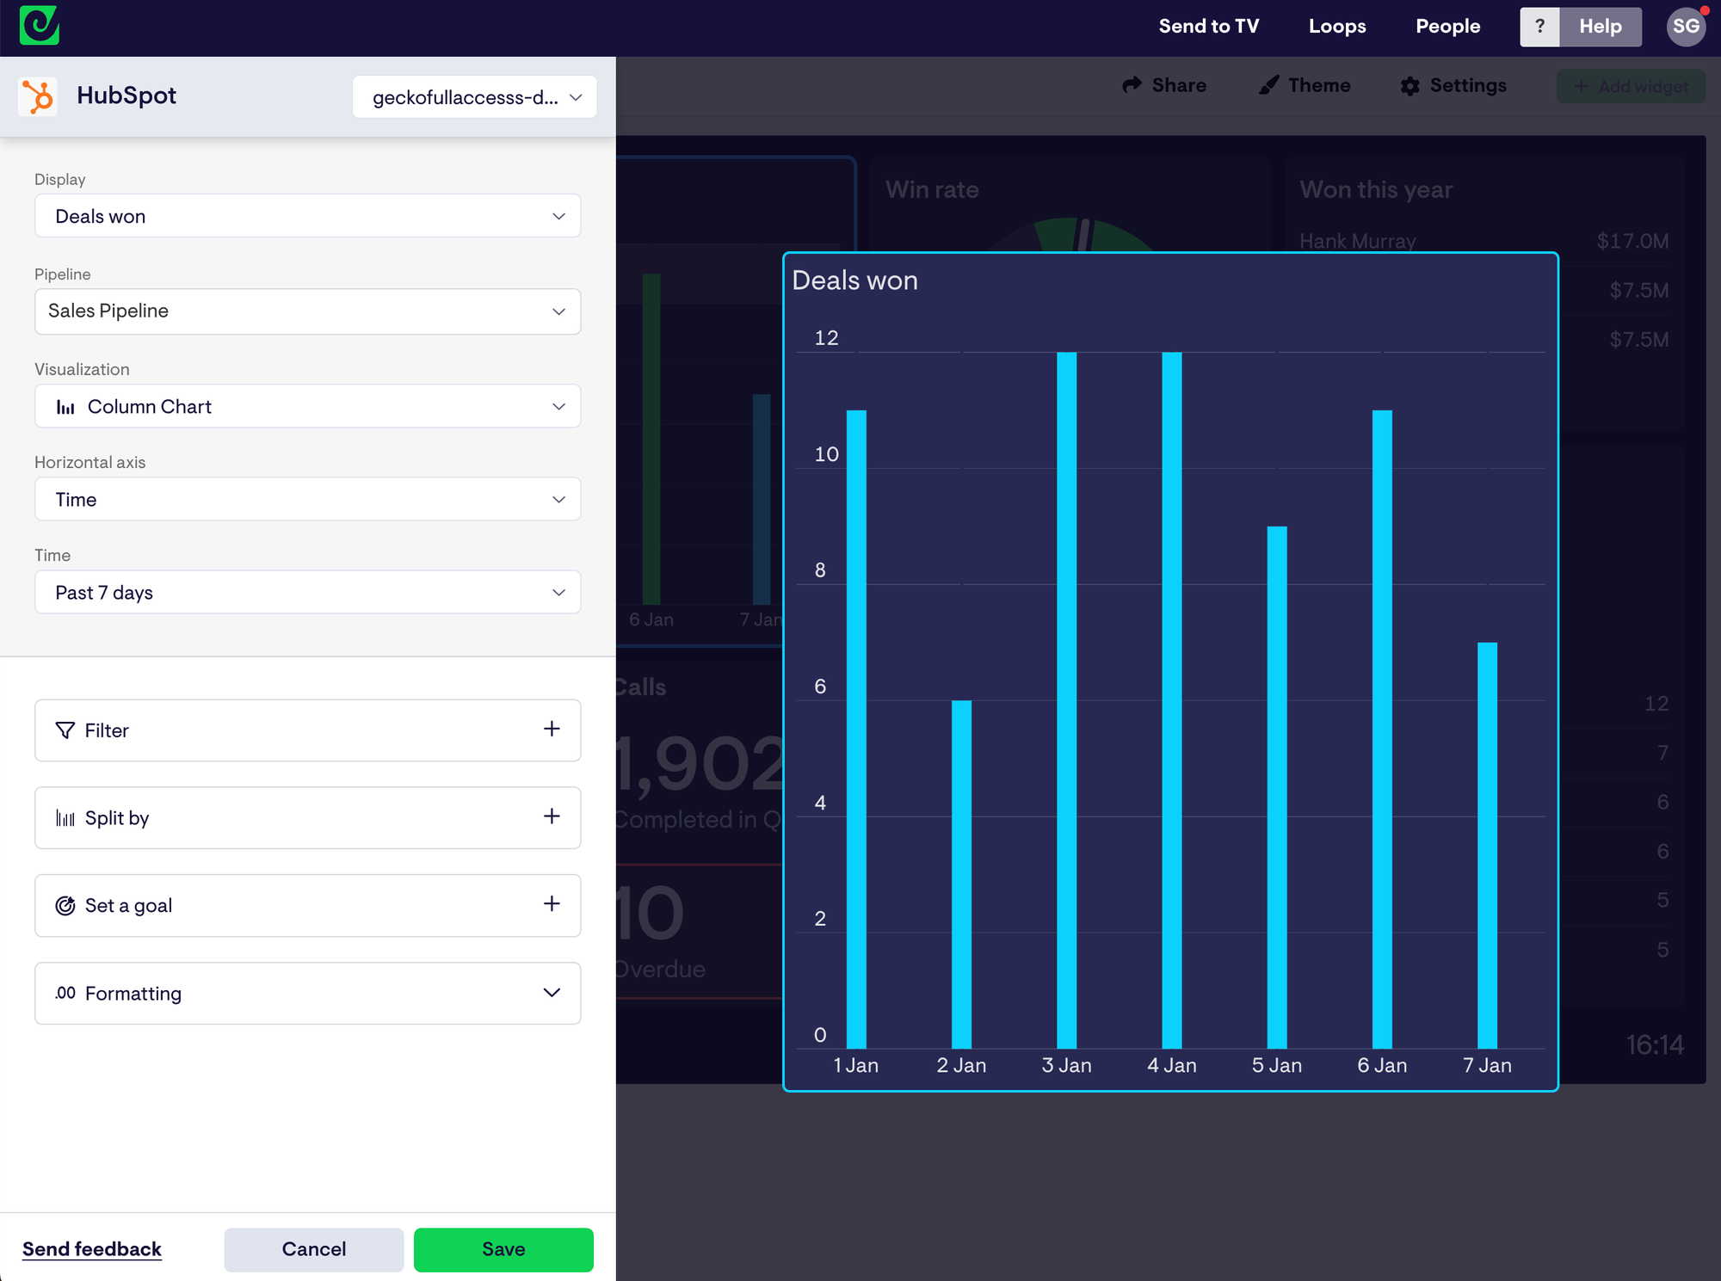Click the Set a goal target icon

[x=65, y=905]
